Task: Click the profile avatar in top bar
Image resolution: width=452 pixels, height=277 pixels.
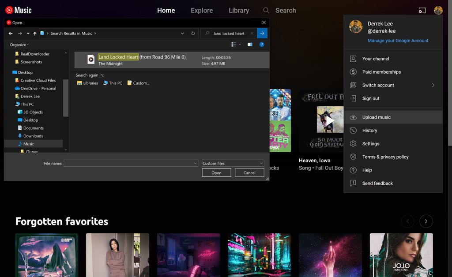Action: 438,11
